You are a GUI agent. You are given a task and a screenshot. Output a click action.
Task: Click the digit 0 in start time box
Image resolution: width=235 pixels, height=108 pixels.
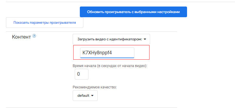(78, 74)
